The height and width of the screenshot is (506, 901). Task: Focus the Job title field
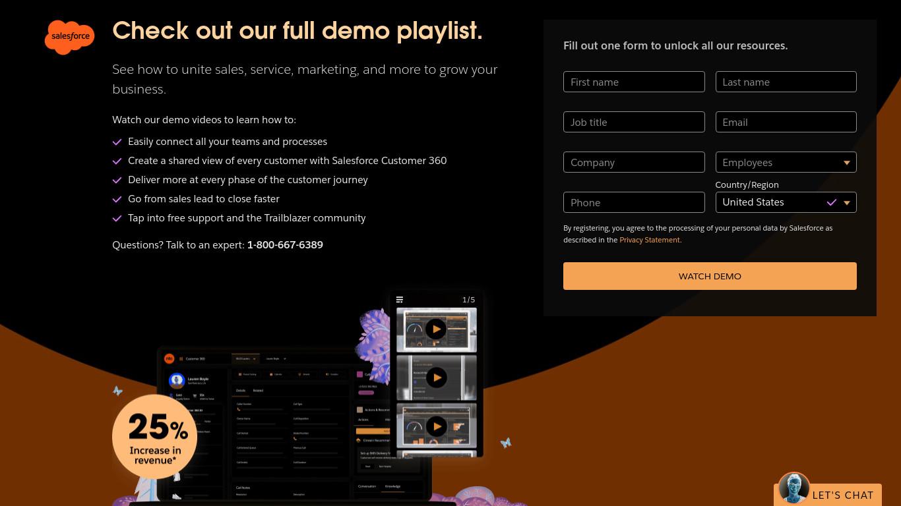[634, 122]
